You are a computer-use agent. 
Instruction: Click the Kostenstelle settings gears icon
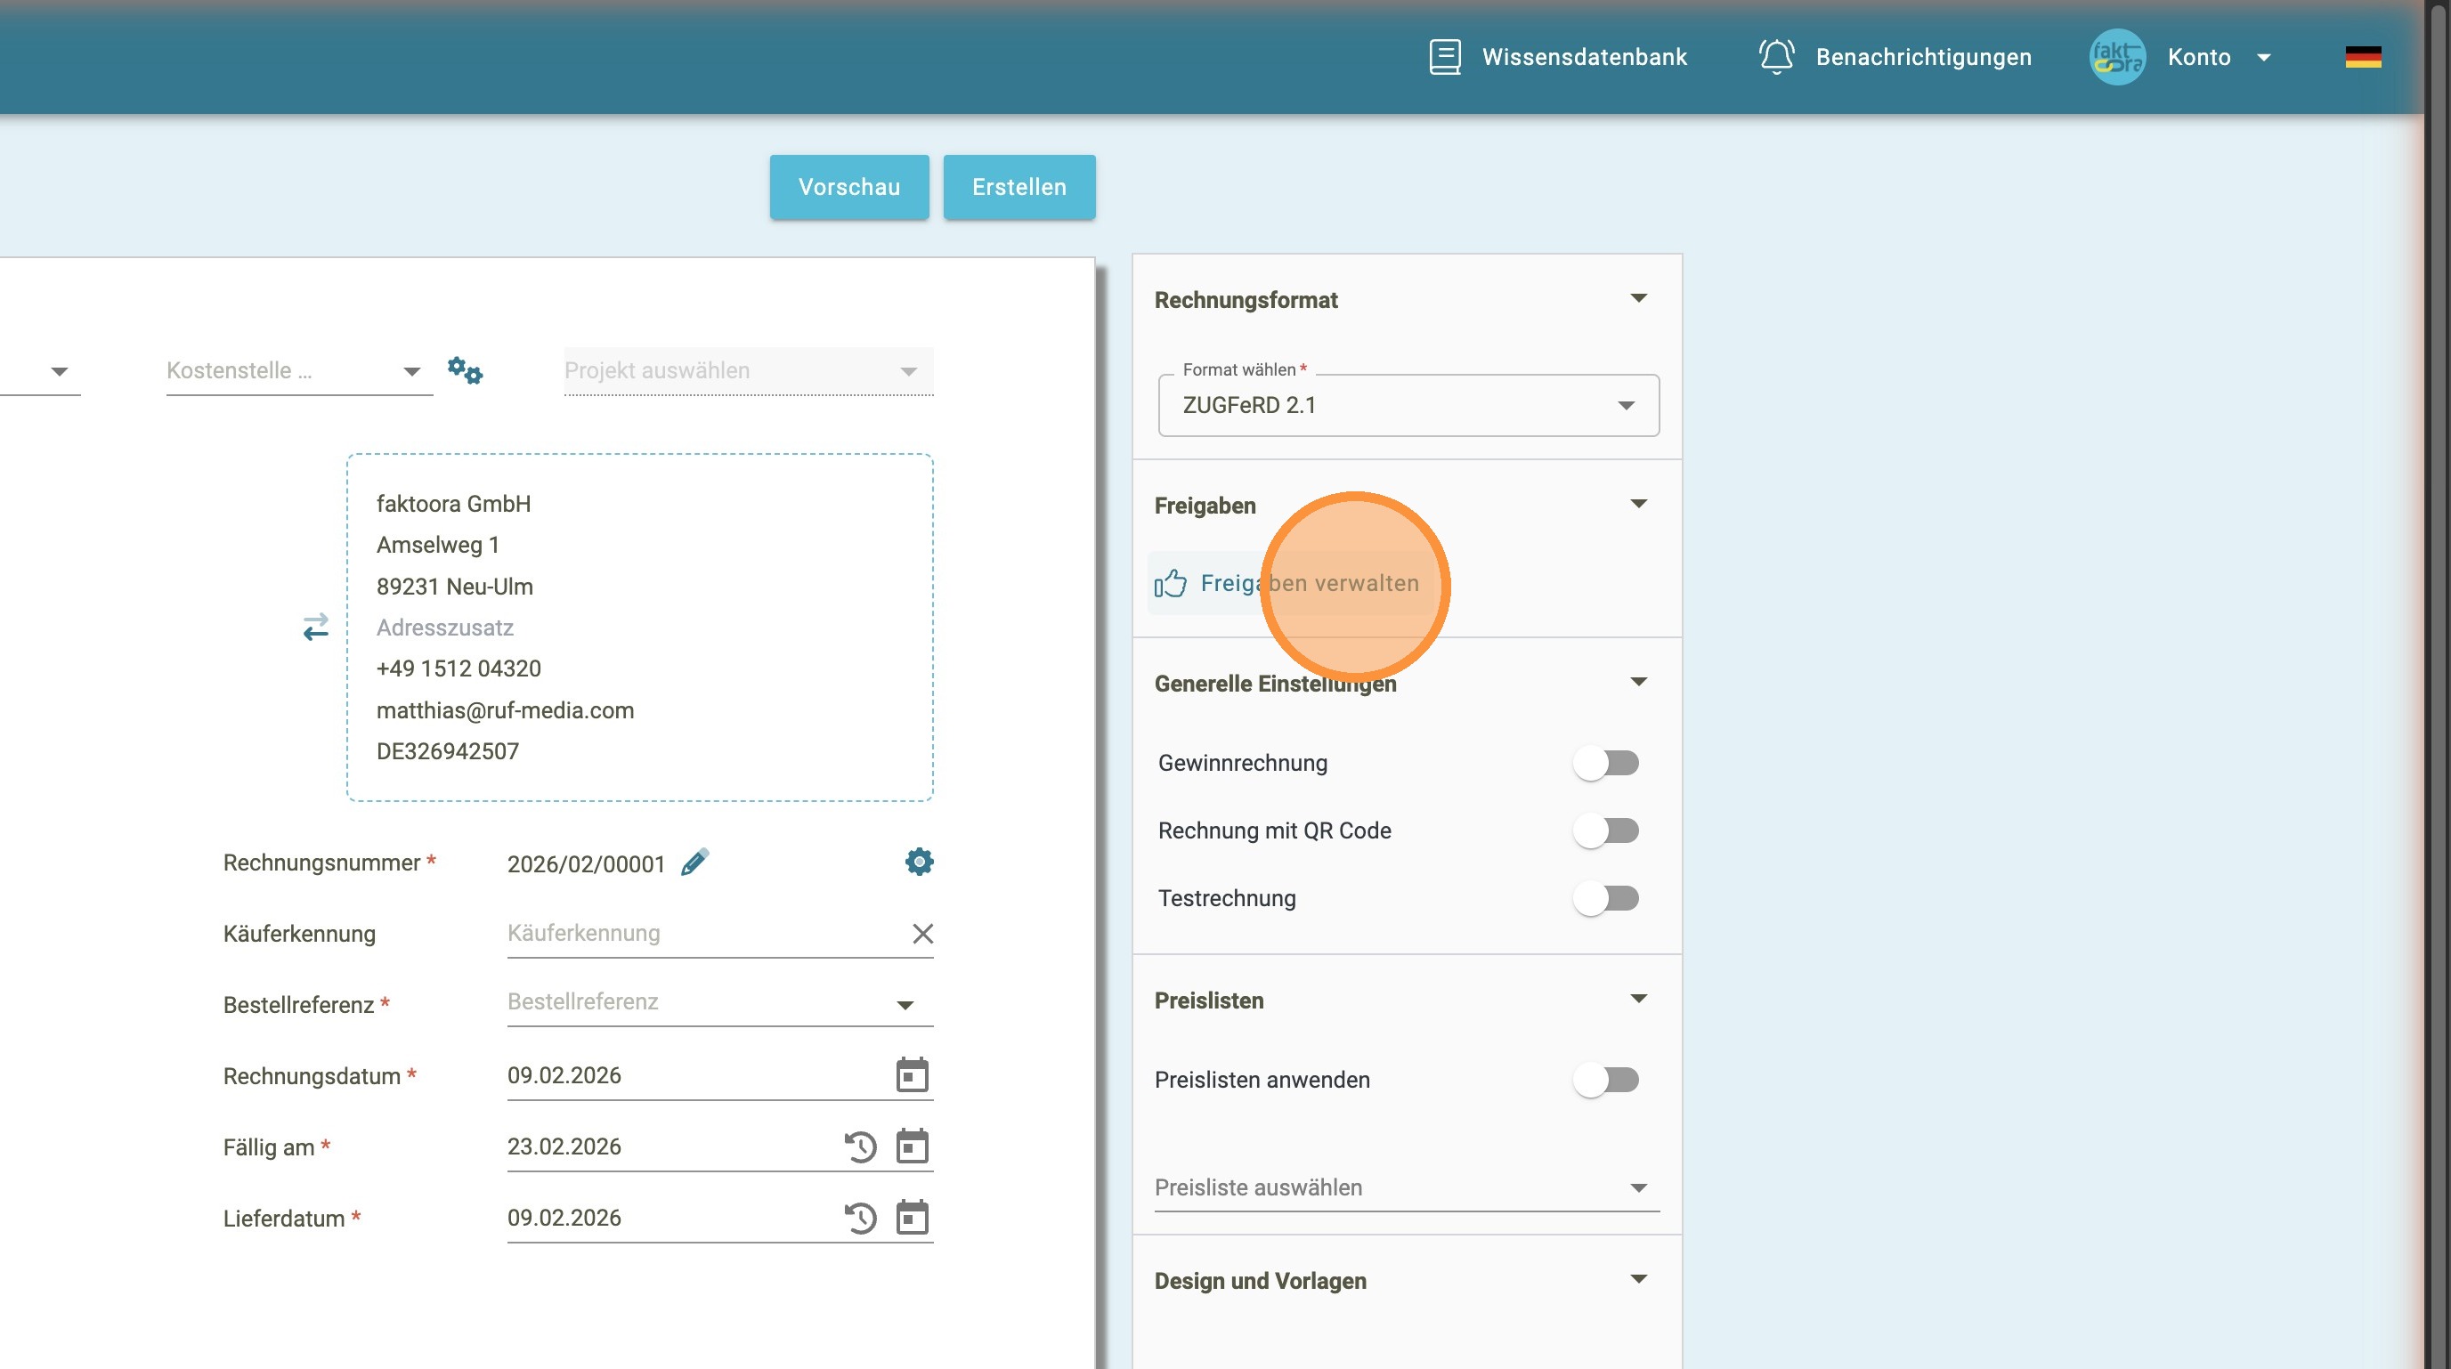tap(466, 370)
